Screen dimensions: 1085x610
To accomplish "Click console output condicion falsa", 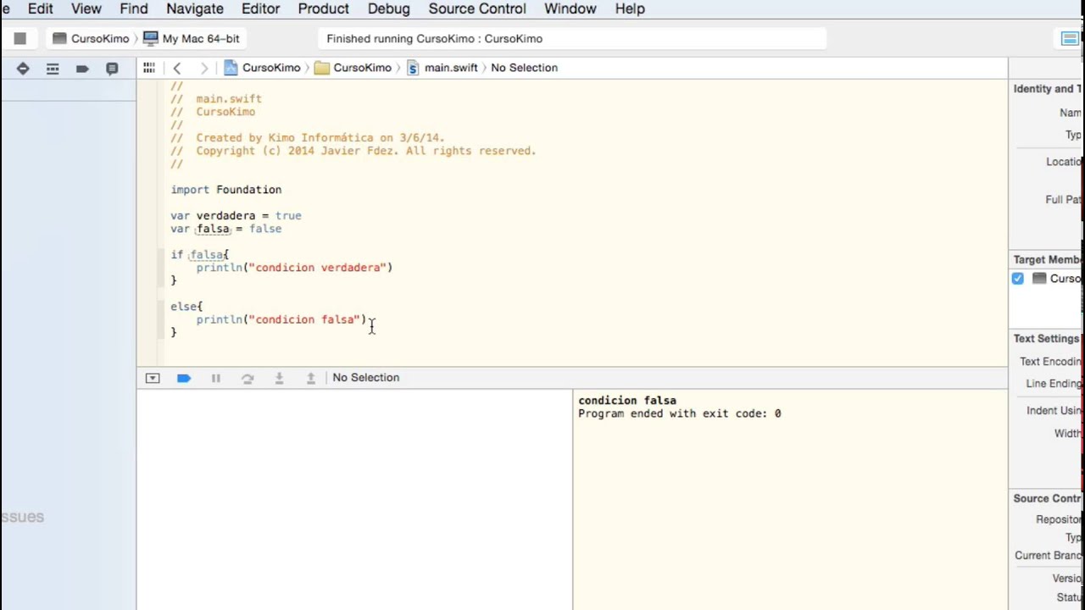I will [627, 401].
